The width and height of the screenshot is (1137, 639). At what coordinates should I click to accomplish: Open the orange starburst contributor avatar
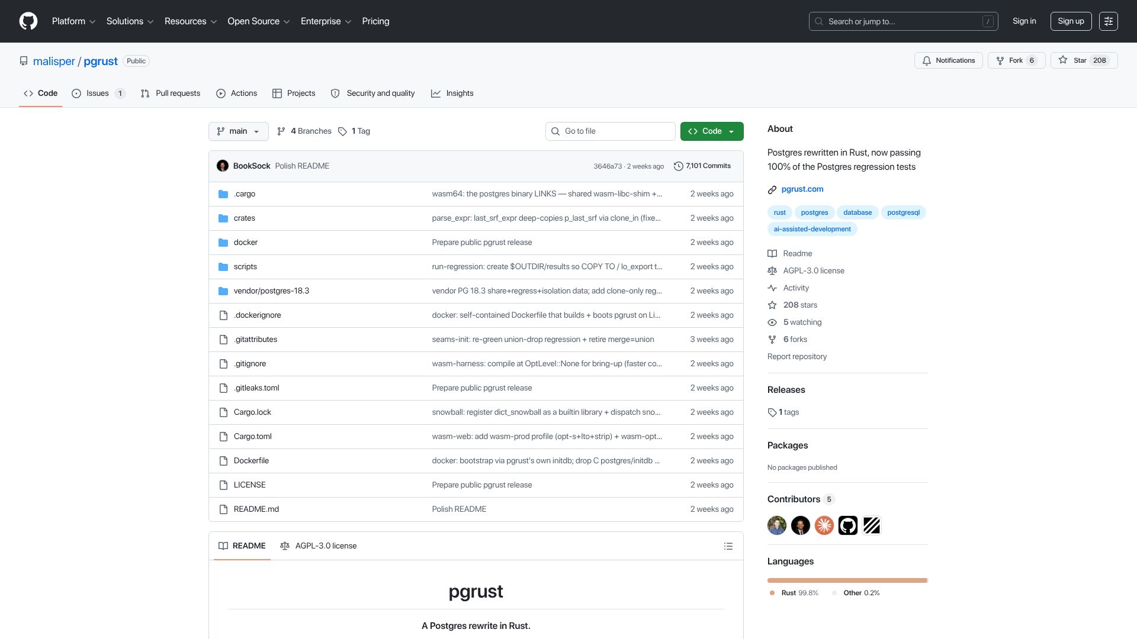coord(824,525)
